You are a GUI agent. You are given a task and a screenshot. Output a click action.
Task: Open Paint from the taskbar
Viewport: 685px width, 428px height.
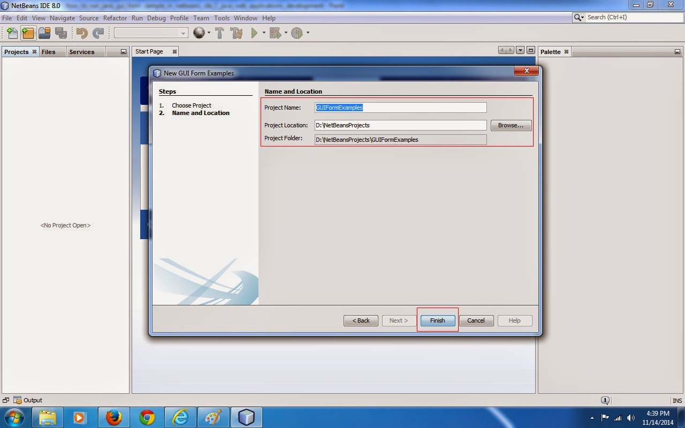[x=213, y=417]
